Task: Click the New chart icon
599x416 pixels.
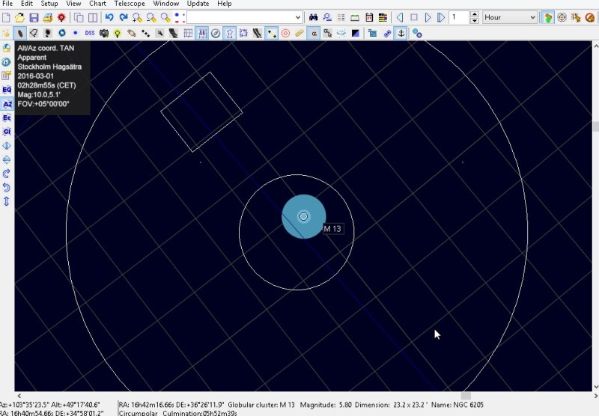Action: pos(7,17)
